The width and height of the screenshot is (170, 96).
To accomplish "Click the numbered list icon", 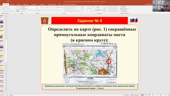I will click(x=53, y=7).
